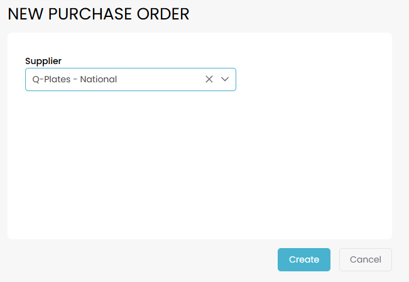The height and width of the screenshot is (282, 409).
Task: Submit the form with the blue Create button
Action: tap(303, 259)
